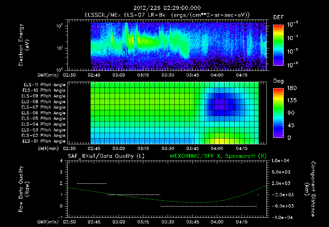Click the 10^2 energy axis tick label
Viewport: 329px width, 227px height.
pyautogui.click(x=59, y=26)
